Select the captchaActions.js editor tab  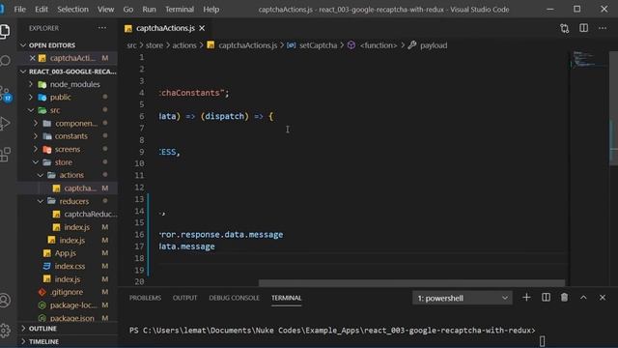point(165,28)
